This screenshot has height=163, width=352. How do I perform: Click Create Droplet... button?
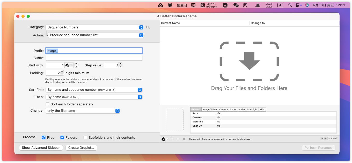pos(81,148)
